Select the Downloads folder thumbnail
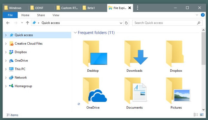Image resolution: width=208 pixels, height=120 pixels. (x=134, y=56)
